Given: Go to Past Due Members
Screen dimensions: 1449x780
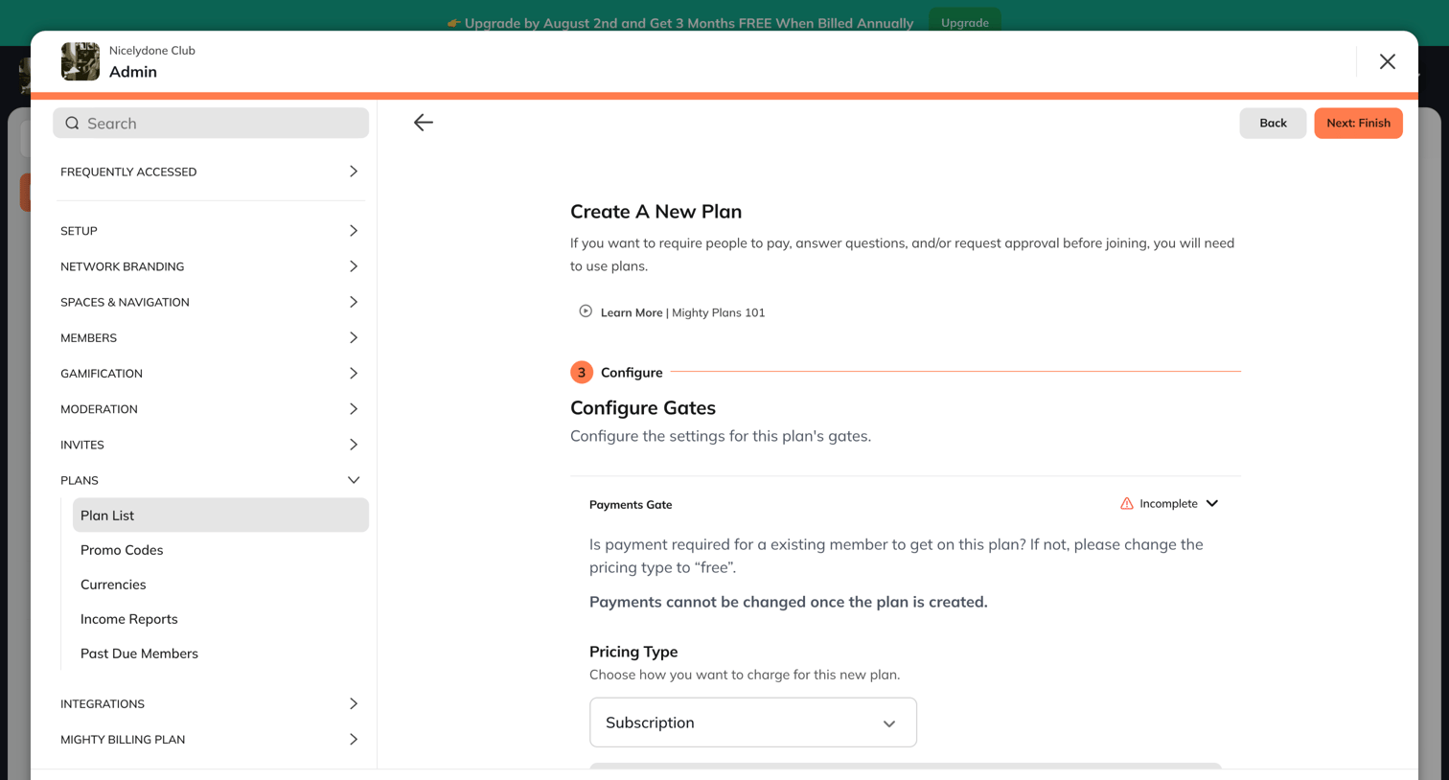Looking at the screenshot, I should (139, 654).
